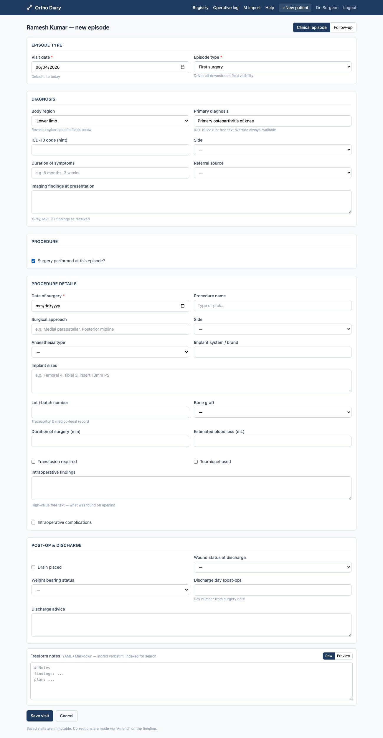The width and height of the screenshot is (383, 738).
Task: Select the Raw notes mode
Action: 329,656
